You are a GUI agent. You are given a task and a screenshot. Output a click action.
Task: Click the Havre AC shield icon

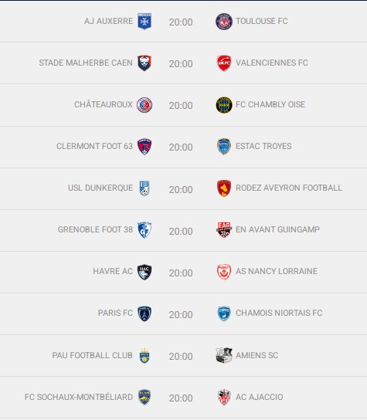144,272
